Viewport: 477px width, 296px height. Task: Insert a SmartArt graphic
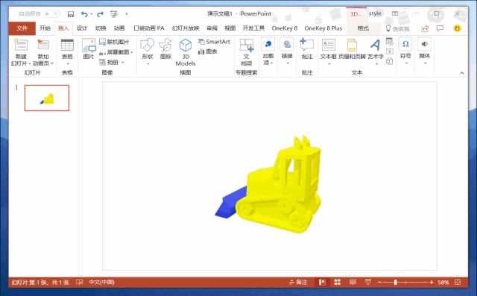click(214, 42)
